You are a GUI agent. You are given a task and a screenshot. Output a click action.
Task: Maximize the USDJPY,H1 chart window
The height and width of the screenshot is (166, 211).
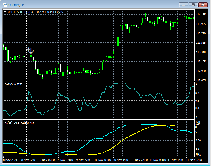click(x=193, y=5)
